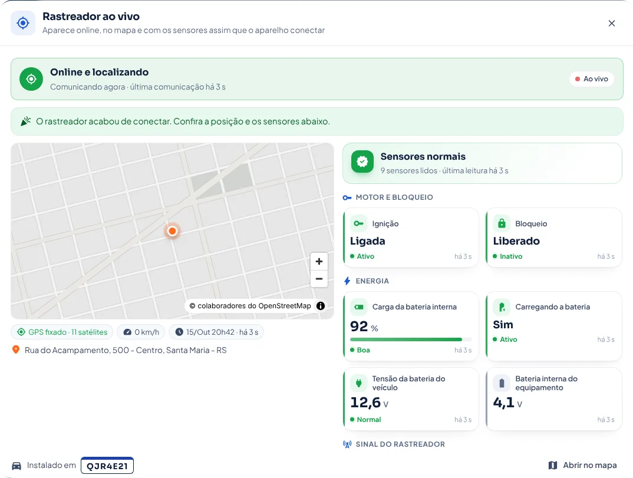Click the Bateria interna do equipamento battery icon

pyautogui.click(x=502, y=383)
